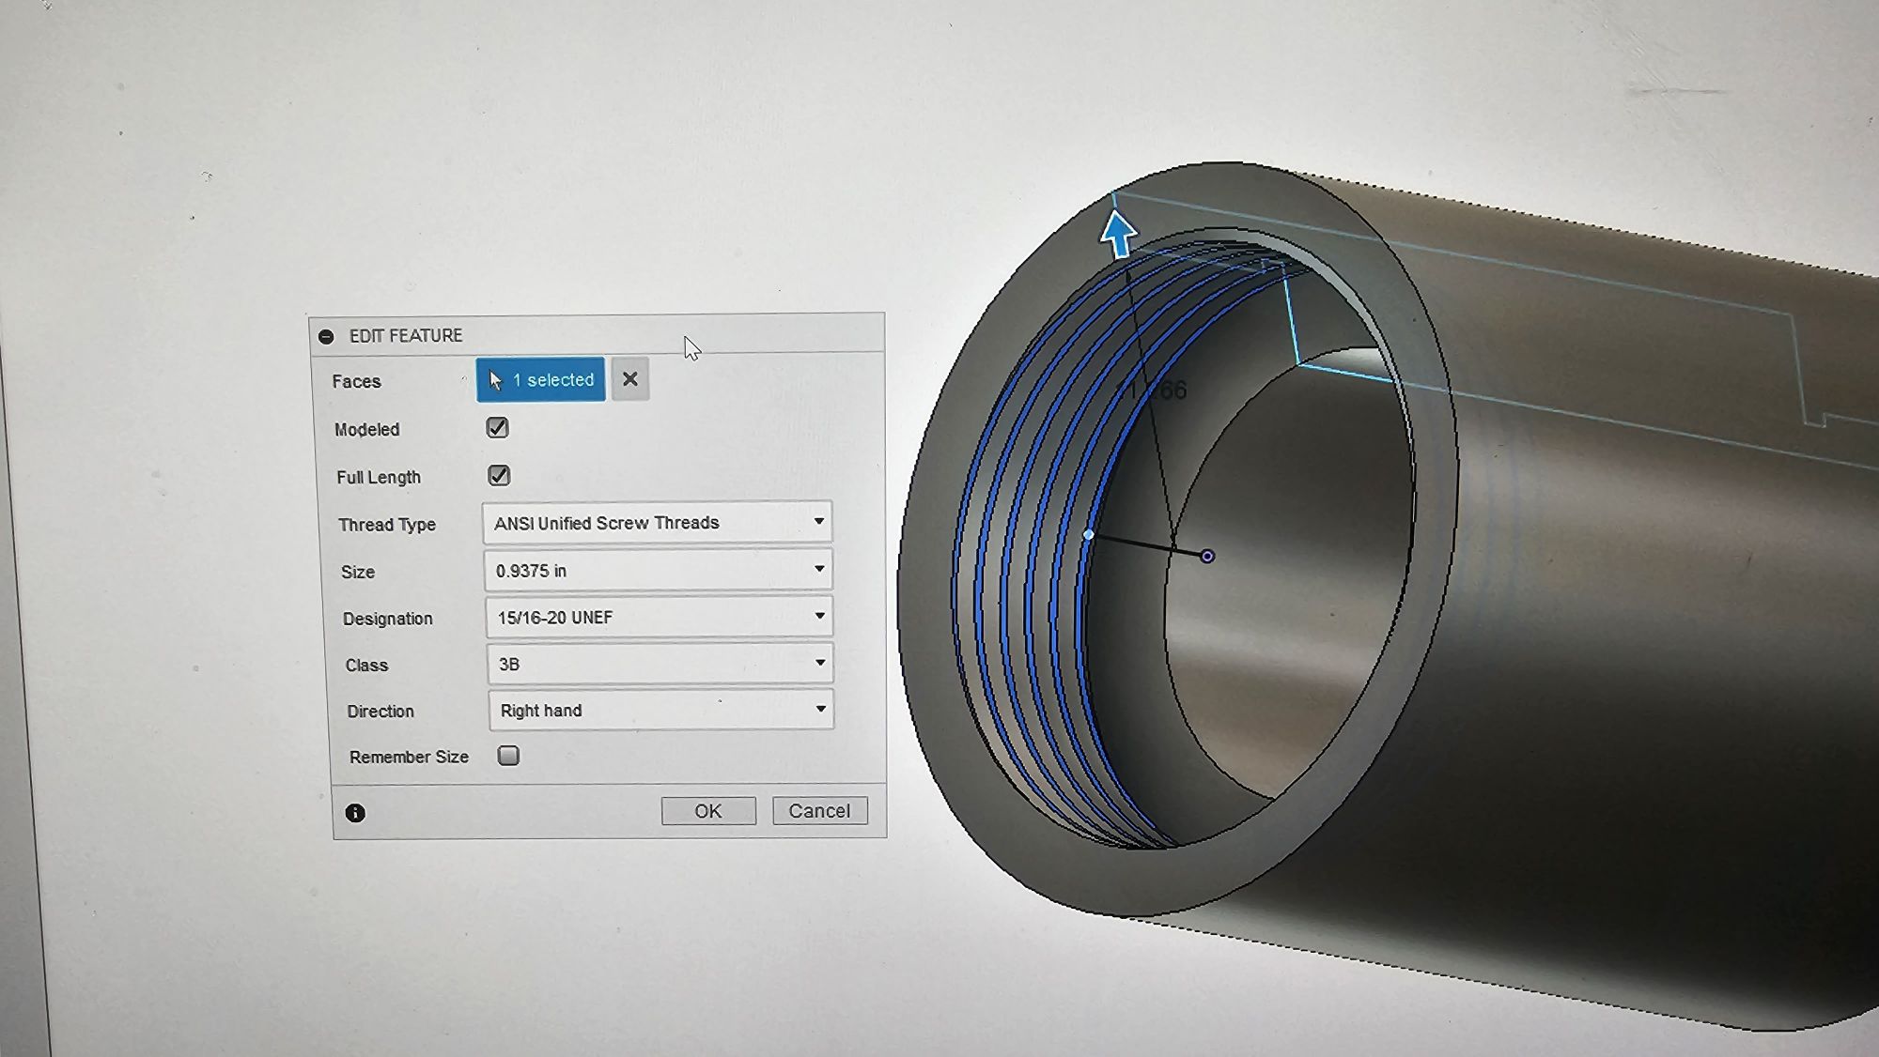The width and height of the screenshot is (1879, 1057).
Task: Clear the face selection with X button
Action: 630,379
